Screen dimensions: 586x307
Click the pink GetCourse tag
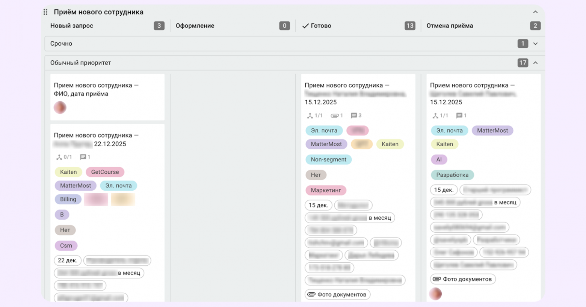(105, 172)
